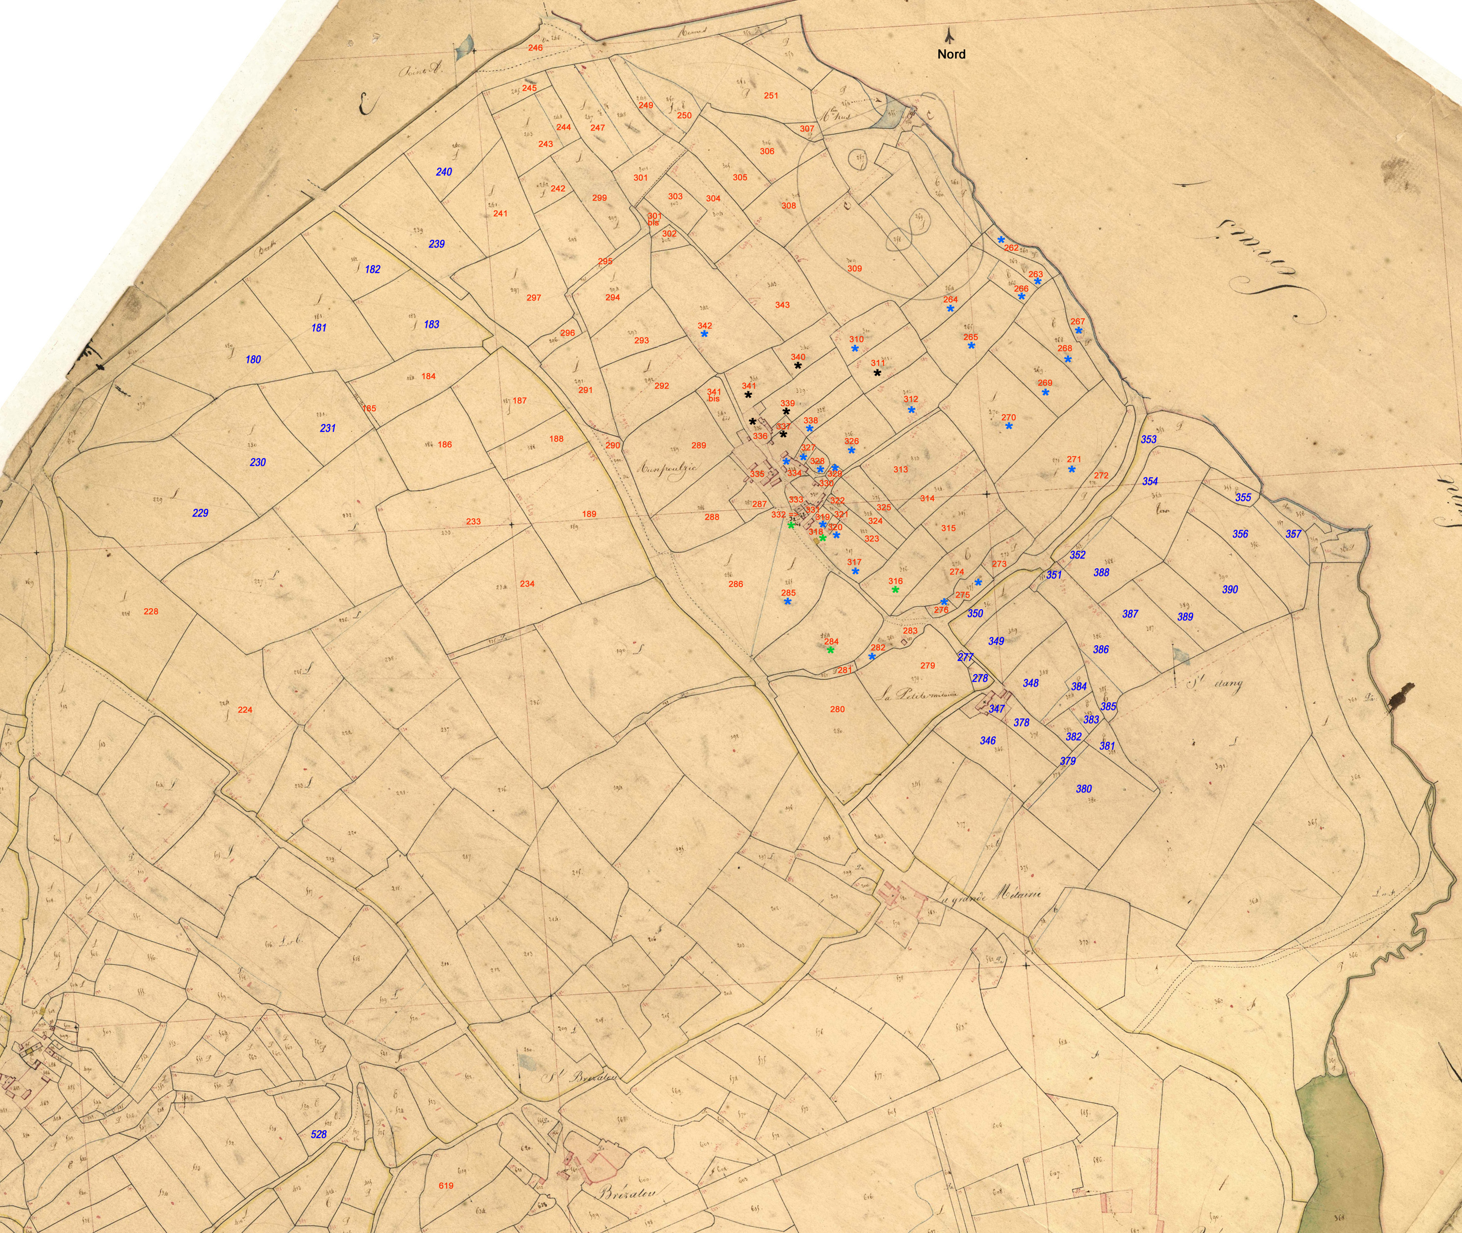Select the red parcel label 619
Viewport: 1462px width, 1233px height.
pos(446,1185)
